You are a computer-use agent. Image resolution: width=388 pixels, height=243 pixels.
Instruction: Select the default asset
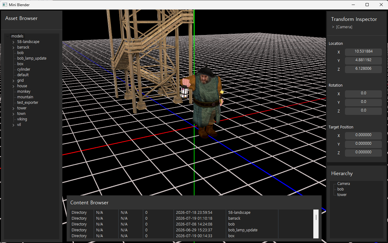point(23,75)
